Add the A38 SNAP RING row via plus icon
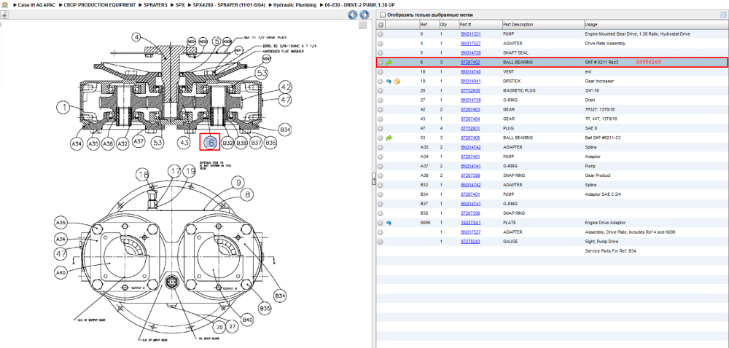Image resolution: width=729 pixels, height=348 pixels. tap(381, 175)
